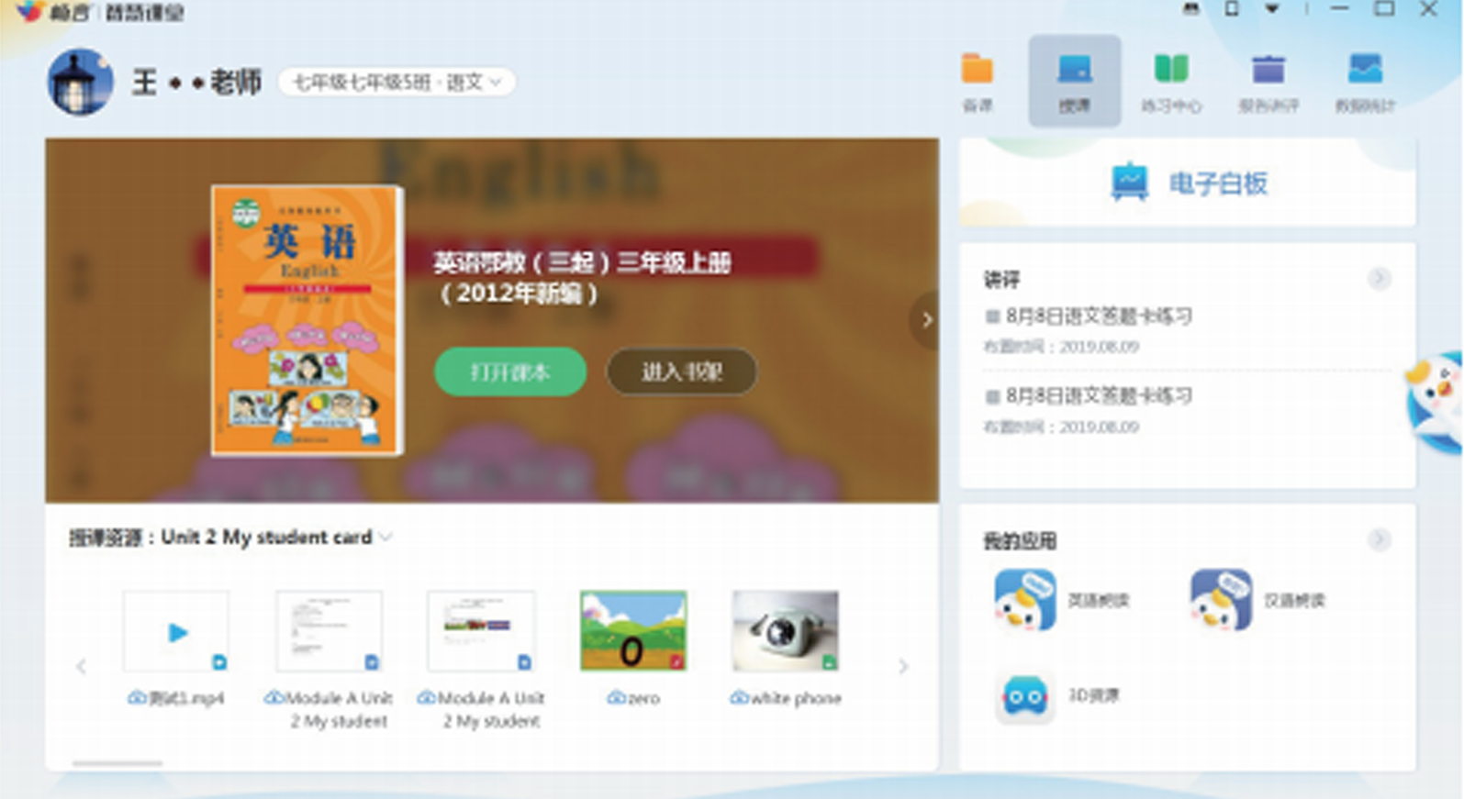
Task: Open the 练习中心 green book tab
Action: 1170,81
